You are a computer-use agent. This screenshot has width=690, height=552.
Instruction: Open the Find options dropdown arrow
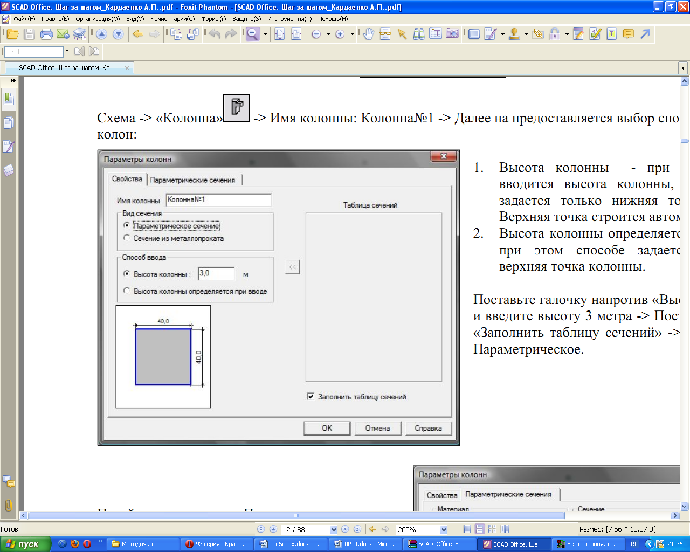(67, 52)
